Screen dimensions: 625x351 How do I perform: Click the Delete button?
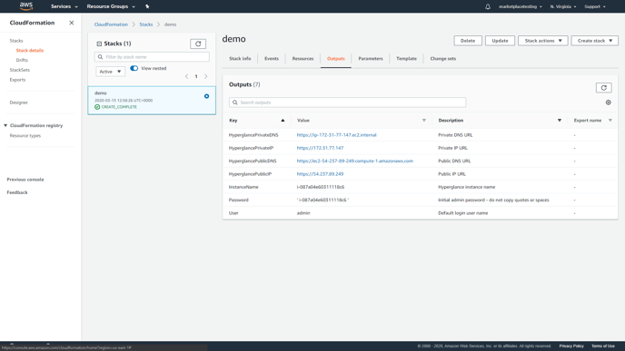coord(468,41)
